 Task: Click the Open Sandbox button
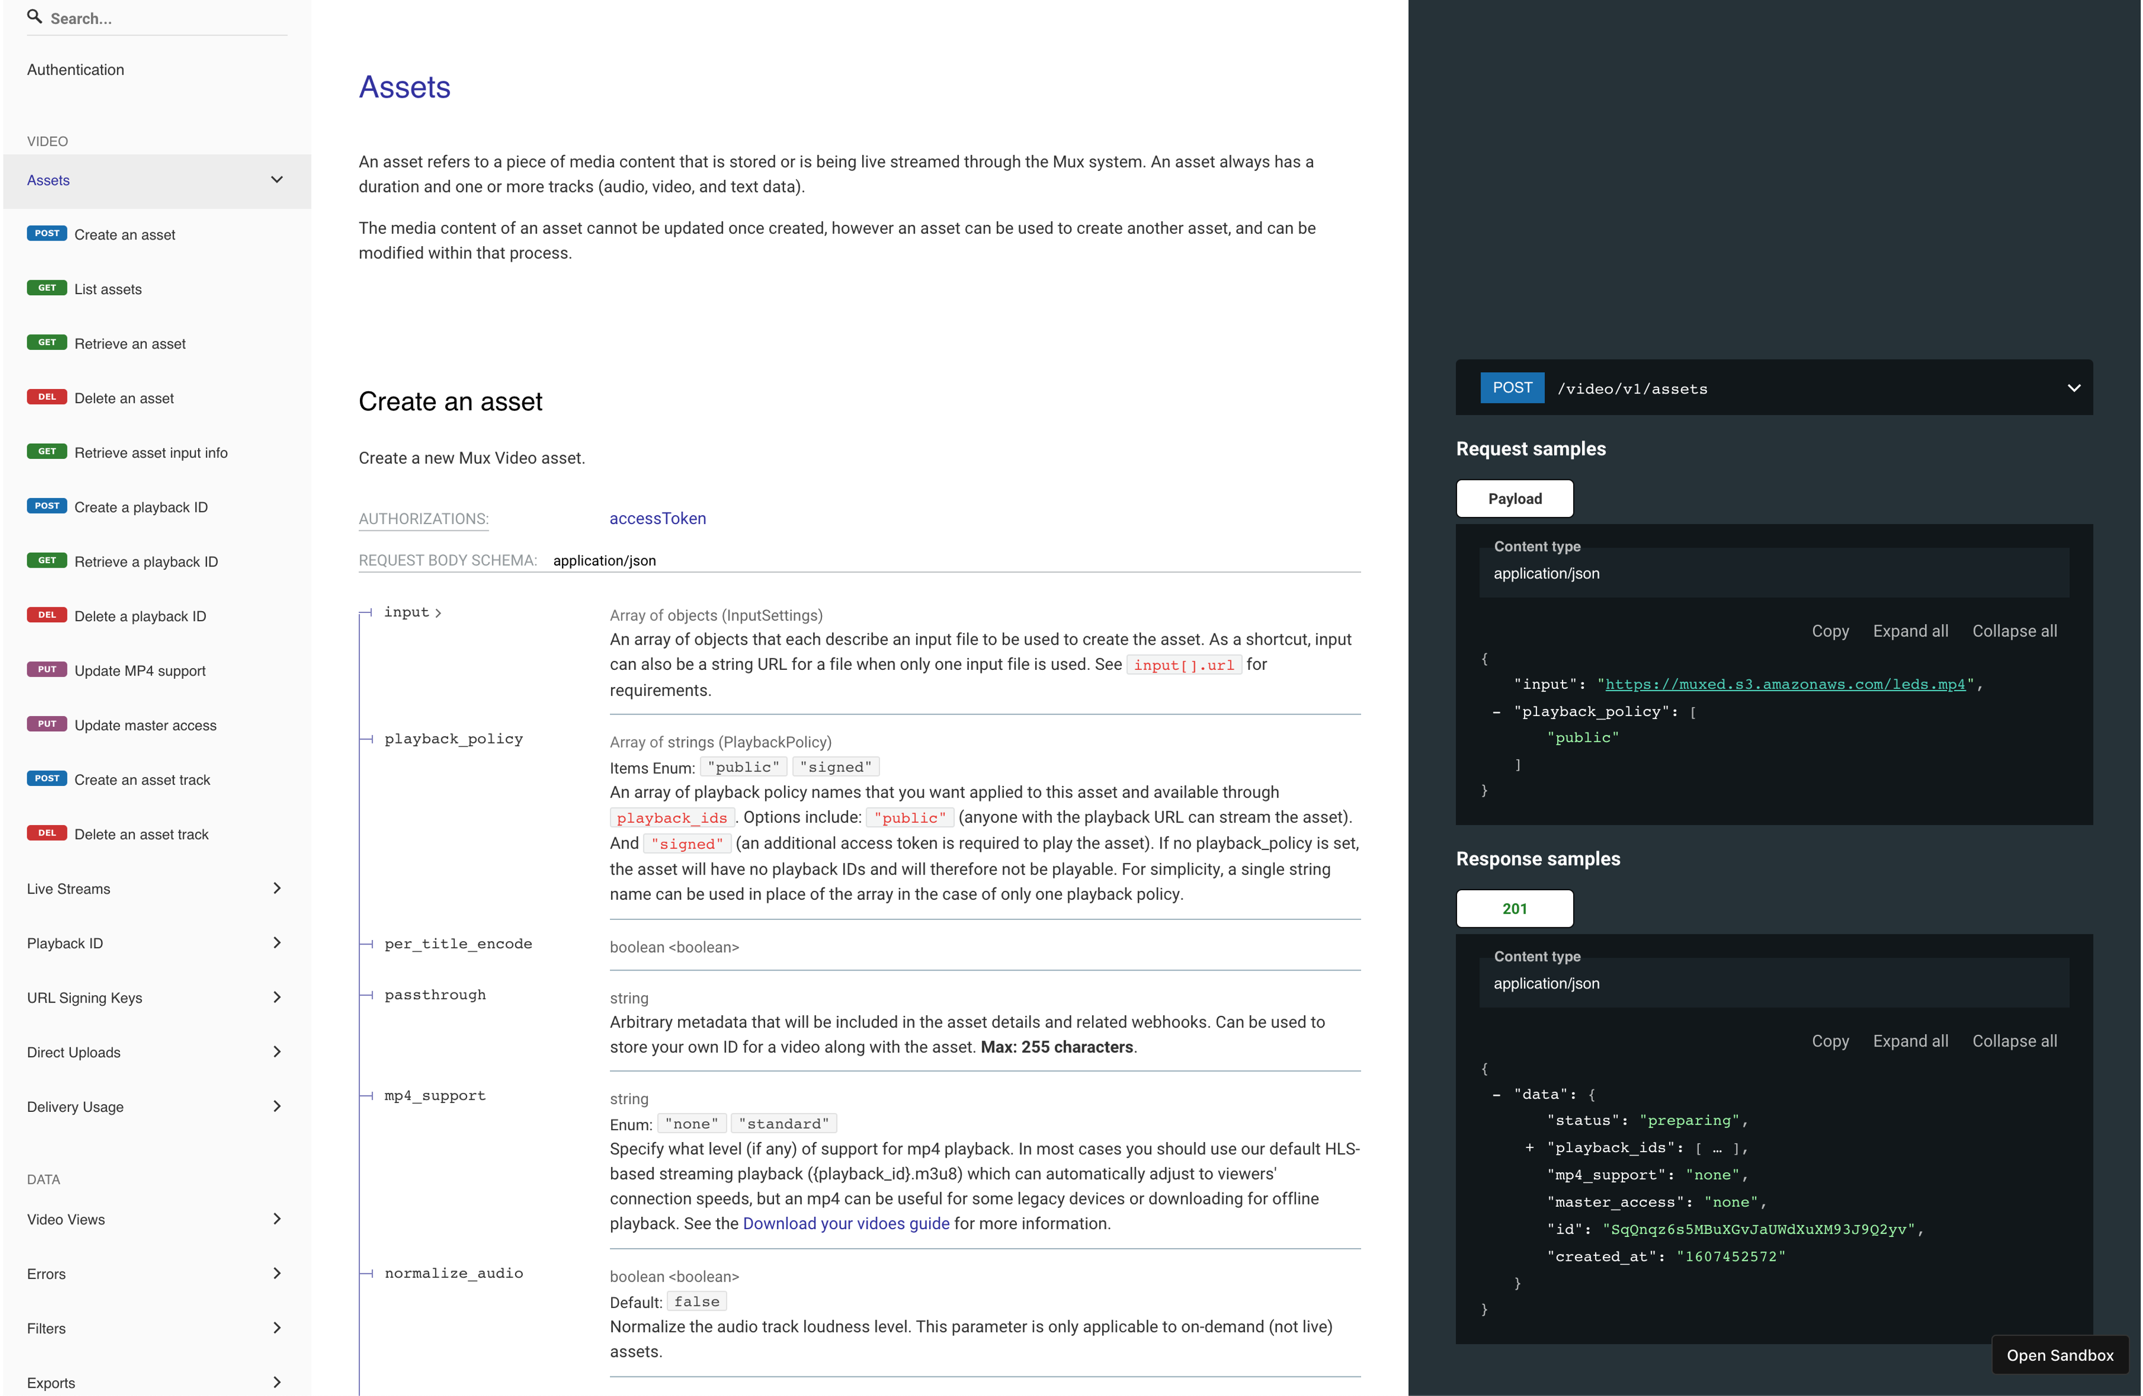pyautogui.click(x=2059, y=1355)
